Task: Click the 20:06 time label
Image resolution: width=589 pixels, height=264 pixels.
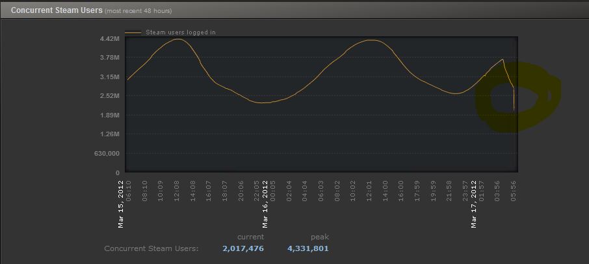Action: (x=241, y=191)
